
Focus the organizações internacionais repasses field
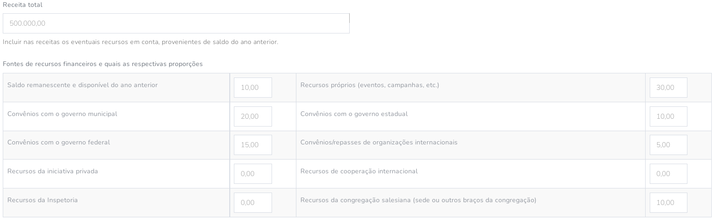[668, 145]
